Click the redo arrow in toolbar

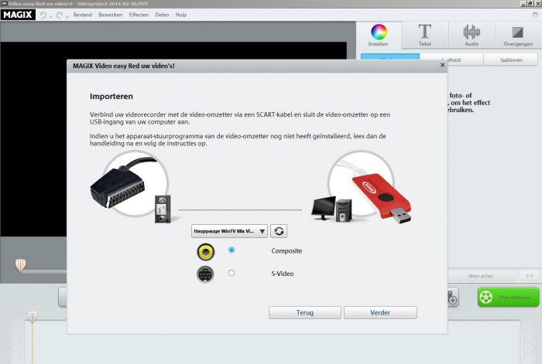60,15
